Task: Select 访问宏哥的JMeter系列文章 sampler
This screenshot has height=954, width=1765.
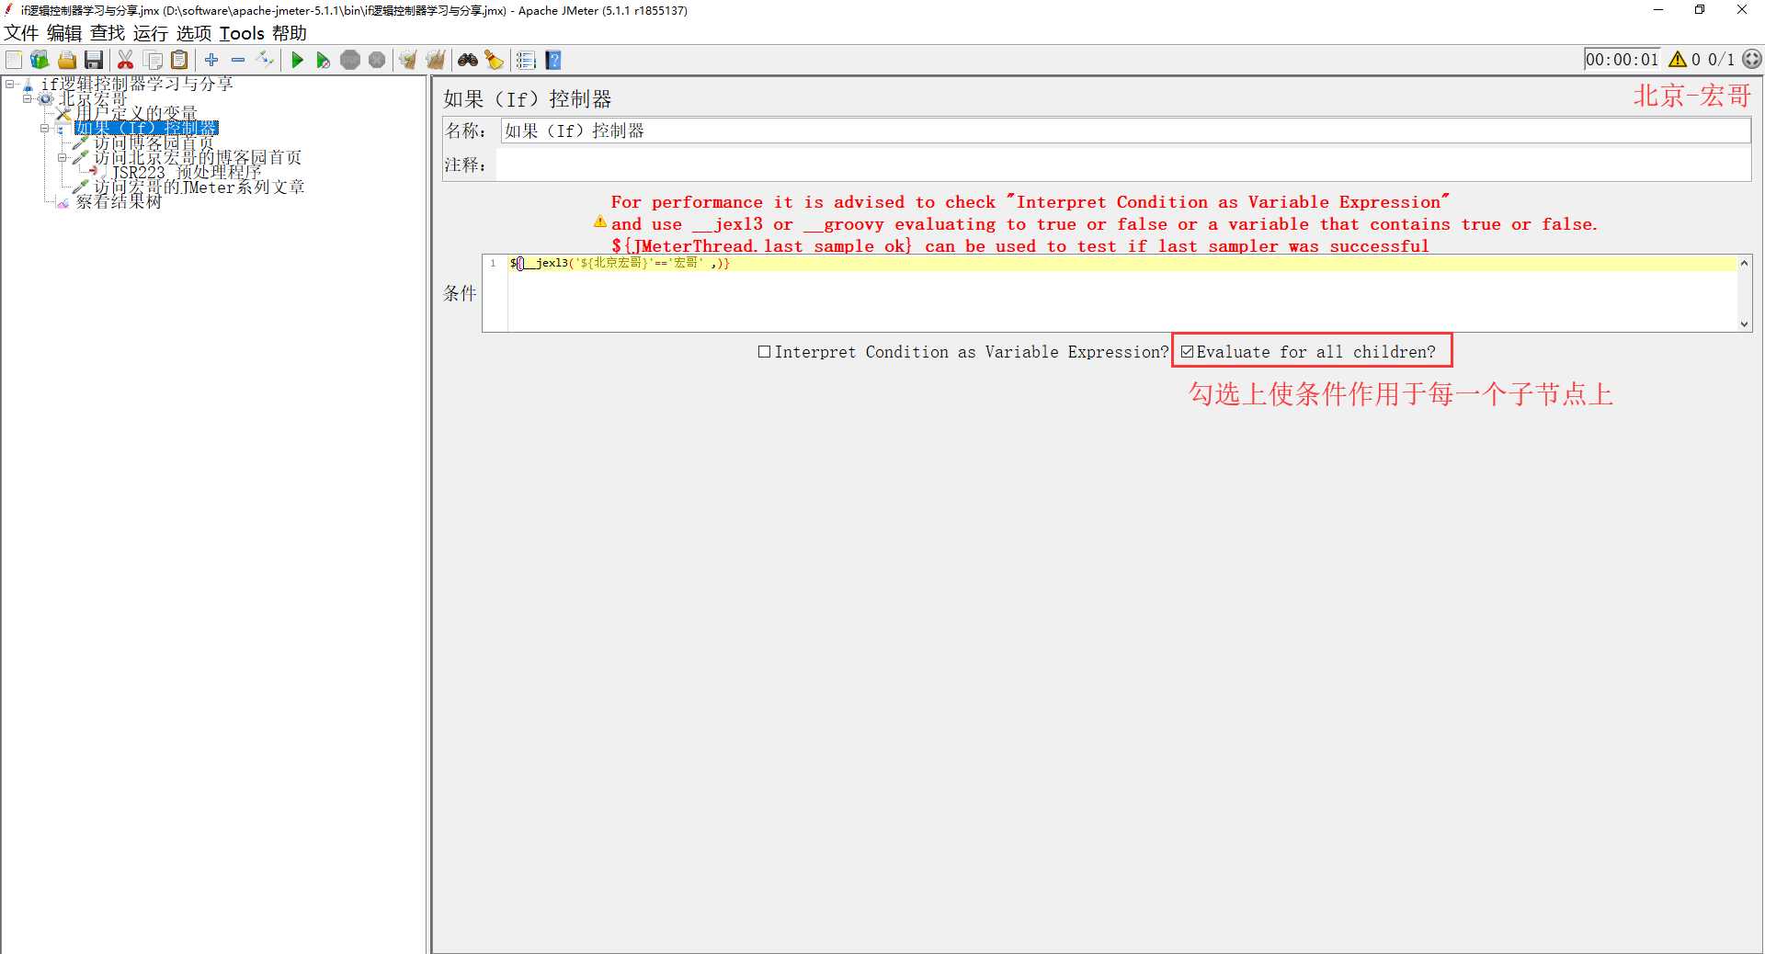Action: pos(199,187)
